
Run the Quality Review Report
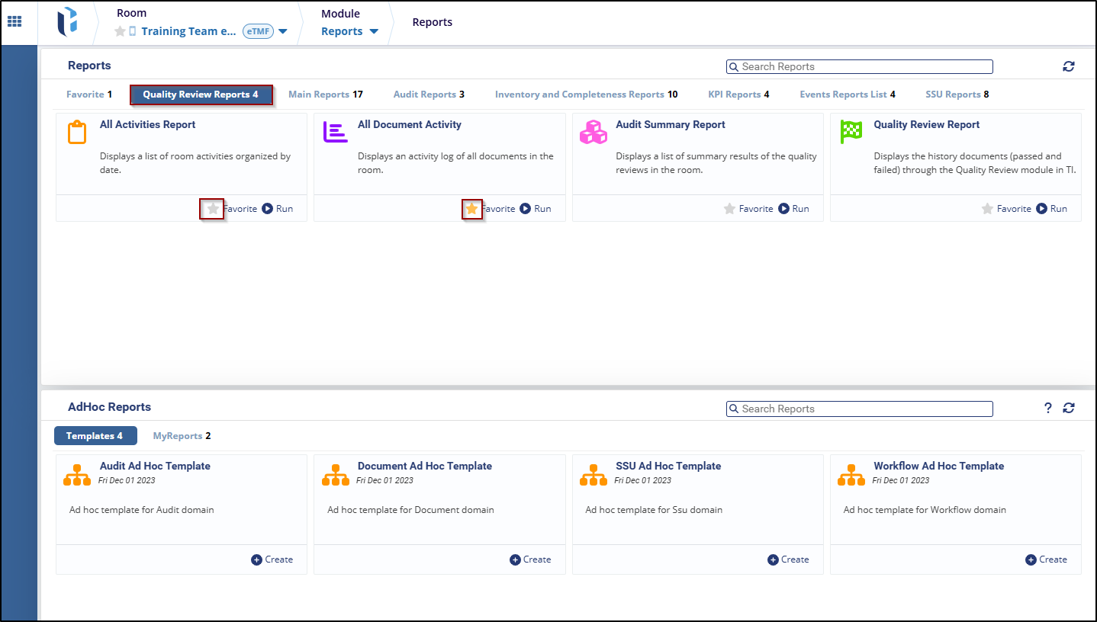tap(1051, 209)
